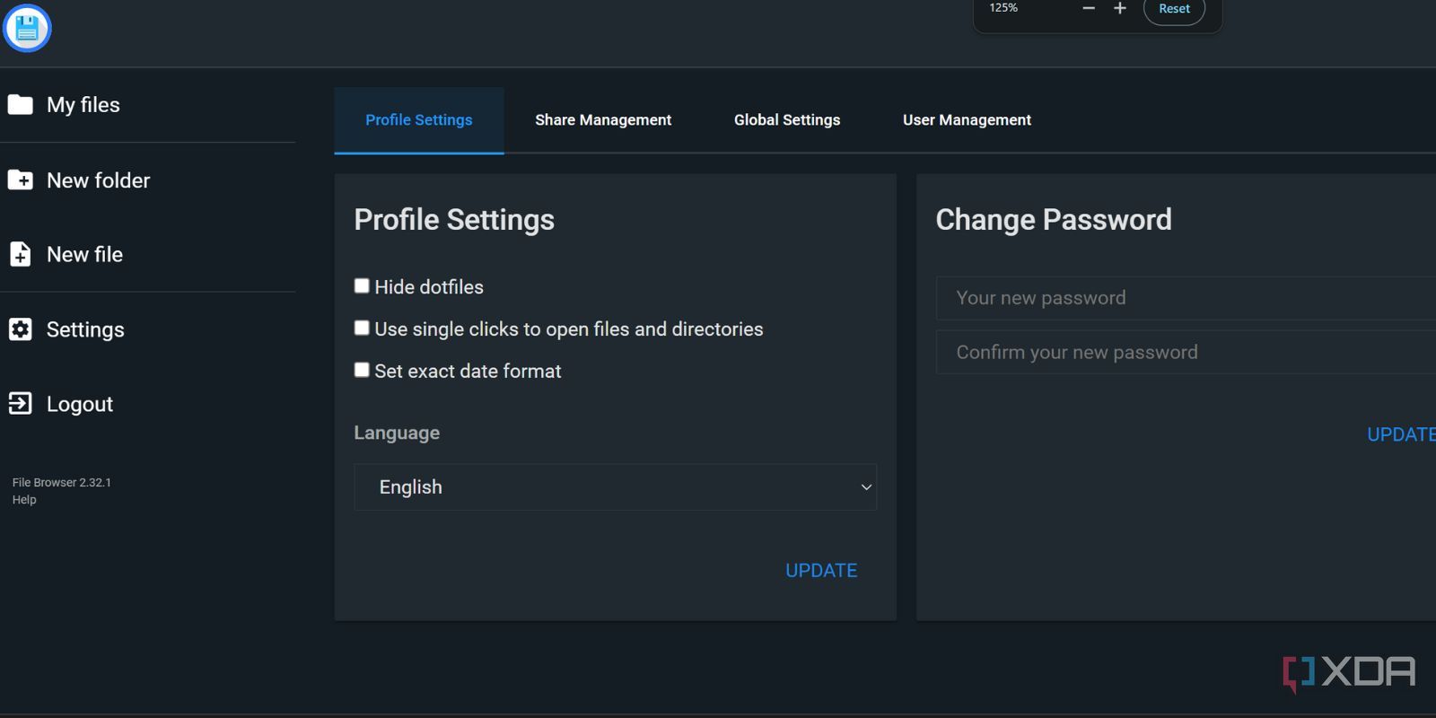Click the New file document icon
Screen dimensions: 1436x718
[20, 255]
